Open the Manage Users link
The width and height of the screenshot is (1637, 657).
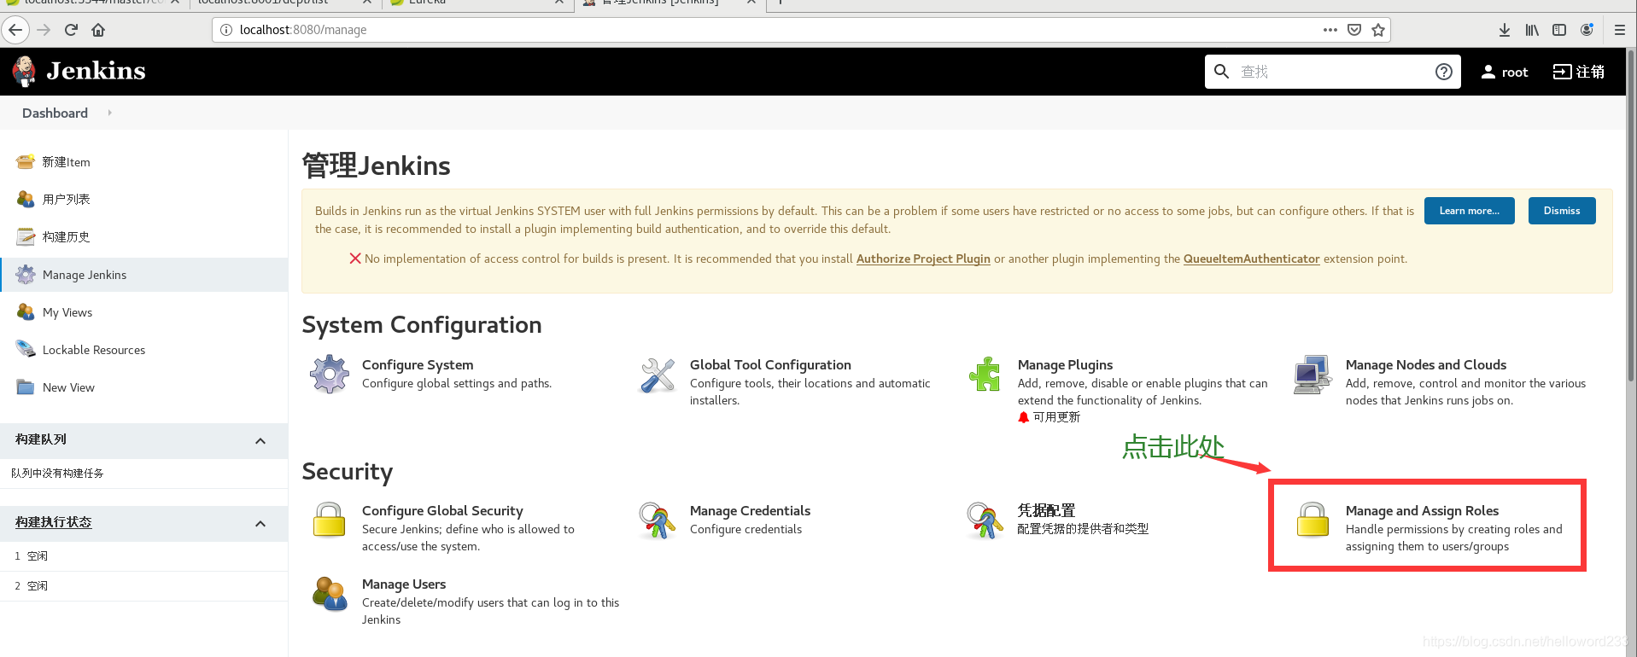pos(404,584)
